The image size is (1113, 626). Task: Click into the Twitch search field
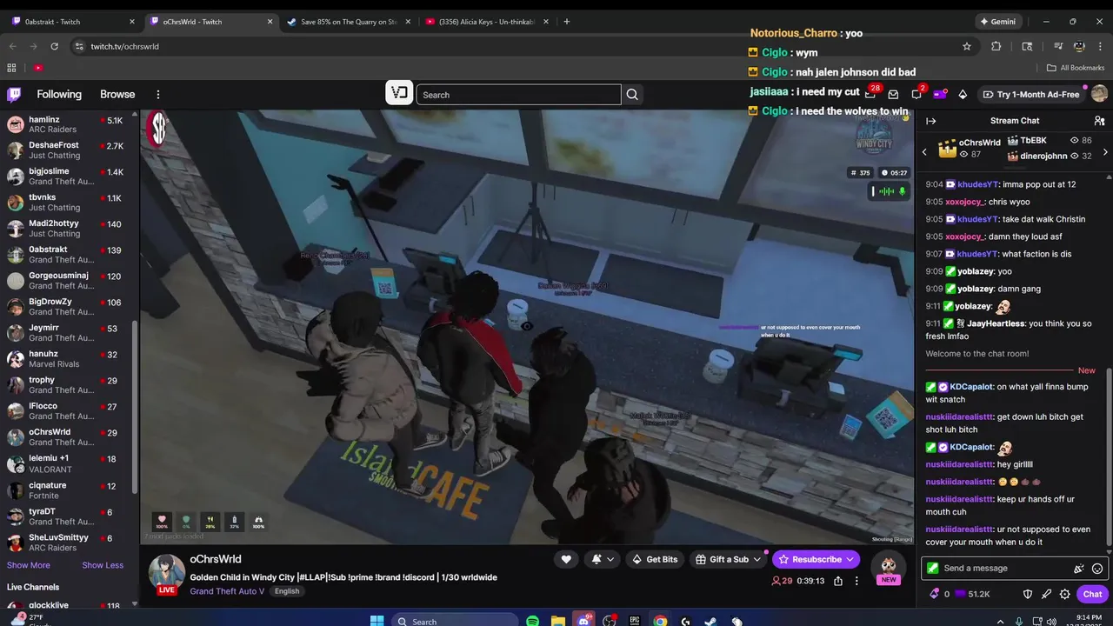click(x=518, y=95)
